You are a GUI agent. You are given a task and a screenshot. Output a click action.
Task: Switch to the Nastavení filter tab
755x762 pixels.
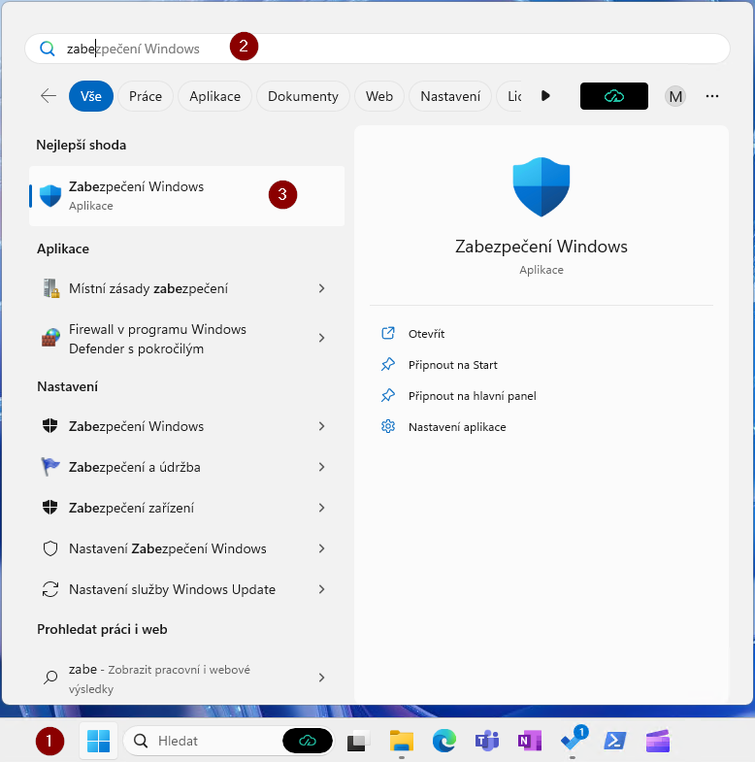450,96
